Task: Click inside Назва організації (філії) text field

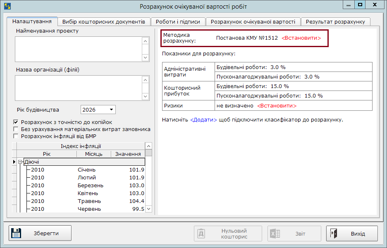Action: [x=79, y=88]
